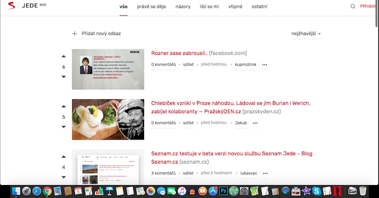
Task: Open Calendar in the dock
Action: [78, 191]
